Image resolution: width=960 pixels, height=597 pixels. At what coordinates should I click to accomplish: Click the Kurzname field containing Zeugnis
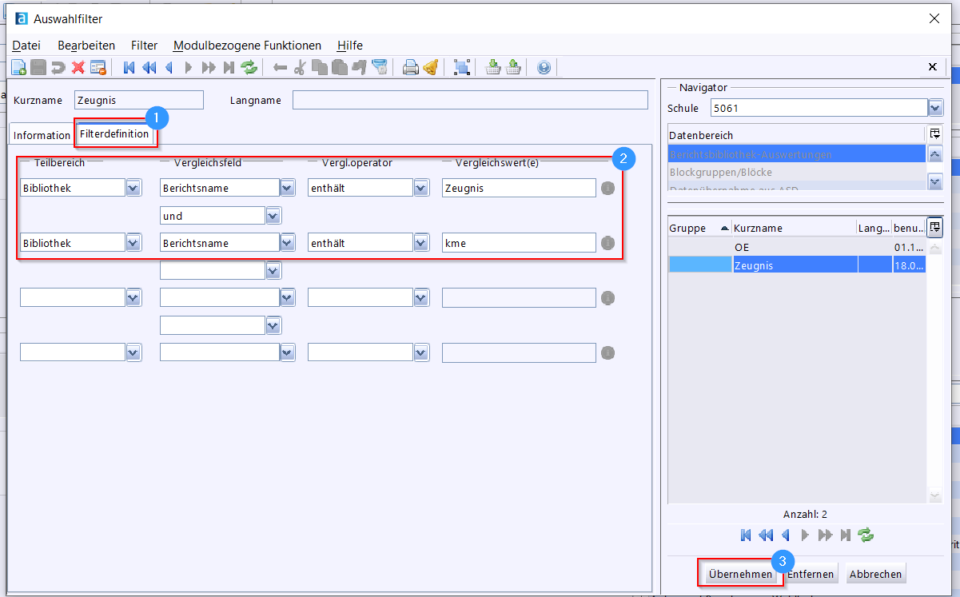tap(139, 100)
